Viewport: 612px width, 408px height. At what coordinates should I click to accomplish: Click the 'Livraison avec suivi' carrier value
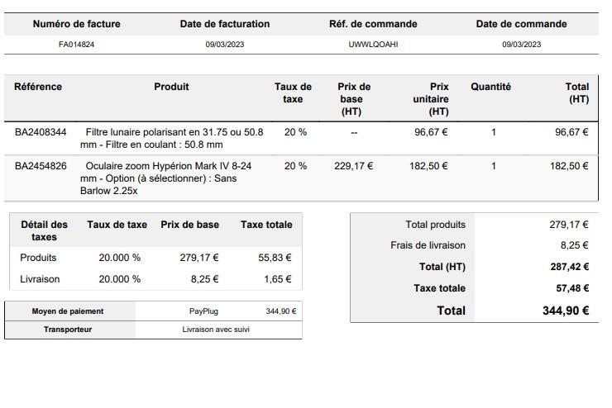pyautogui.click(x=216, y=330)
